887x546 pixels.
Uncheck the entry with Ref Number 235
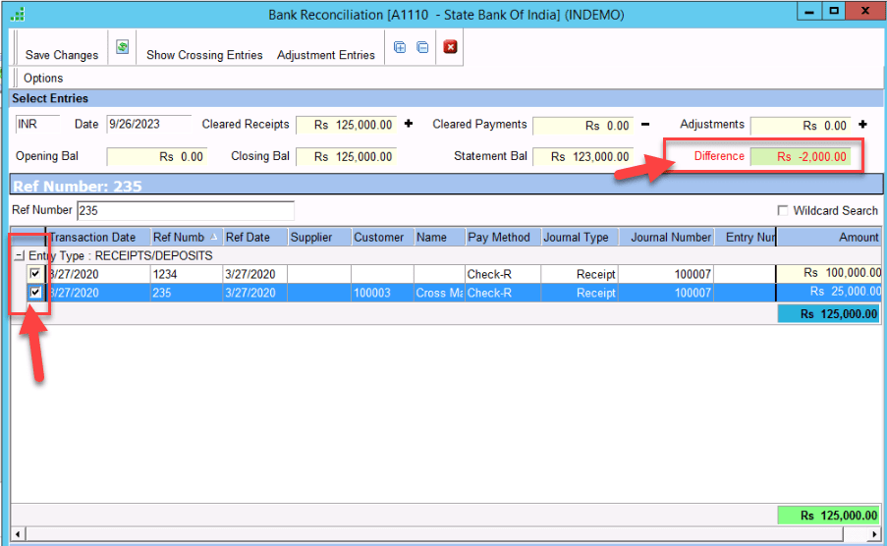[x=35, y=293]
